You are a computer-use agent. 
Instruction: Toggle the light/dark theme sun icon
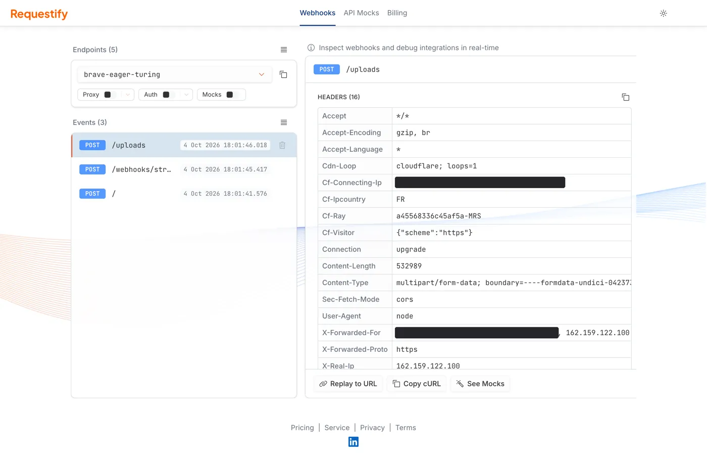(664, 13)
